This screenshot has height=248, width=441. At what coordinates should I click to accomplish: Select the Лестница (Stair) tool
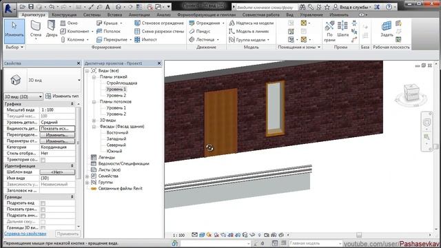(202, 40)
